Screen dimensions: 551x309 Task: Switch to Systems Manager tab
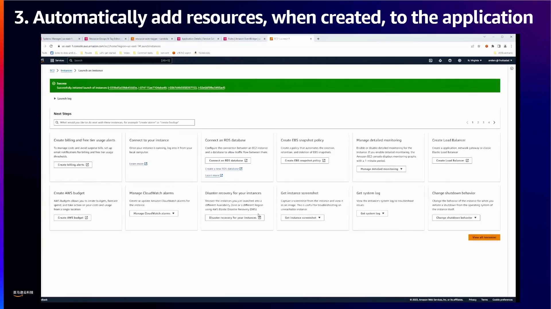tap(58, 39)
